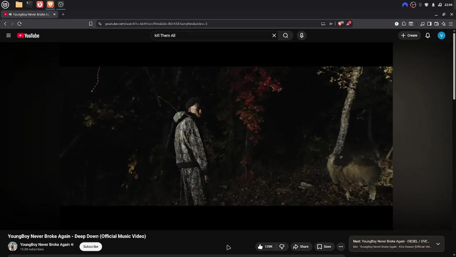Mute the tab via speaker icon

[10, 14]
